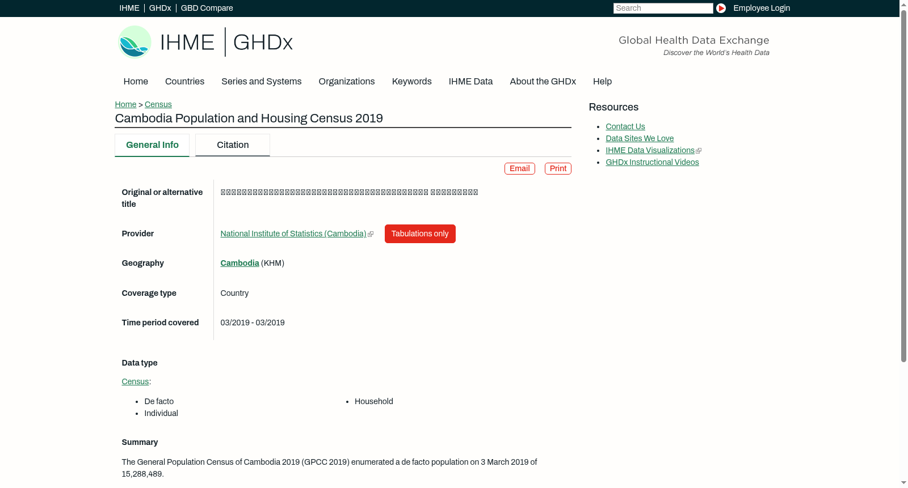Click the red search submit arrow icon
Viewport: 908px width, 488px height.
click(721, 8)
